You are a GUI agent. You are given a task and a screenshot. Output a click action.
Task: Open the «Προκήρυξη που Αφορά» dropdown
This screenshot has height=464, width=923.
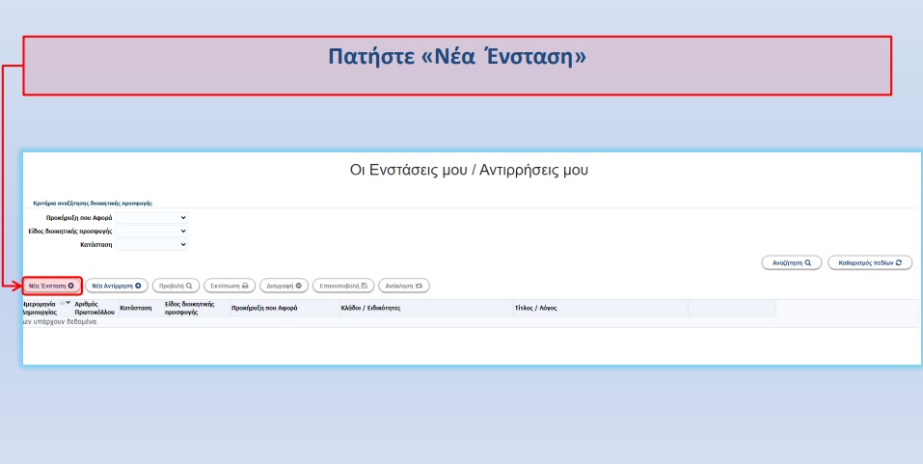point(150,217)
